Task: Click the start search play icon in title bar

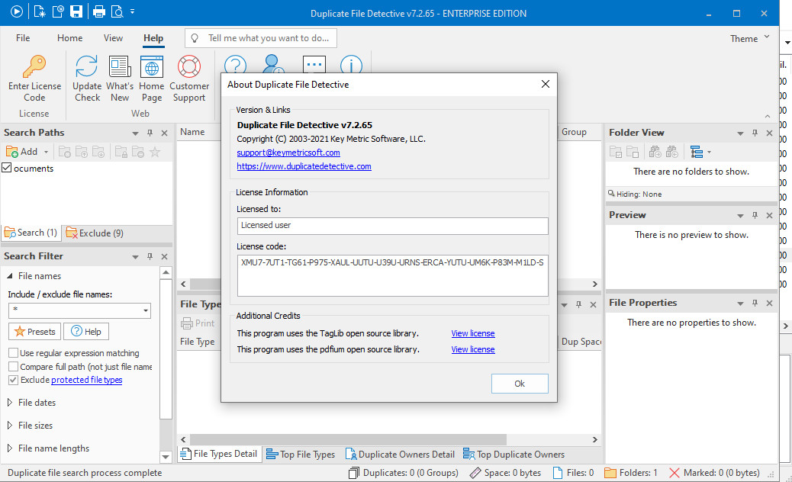Action: coord(16,11)
